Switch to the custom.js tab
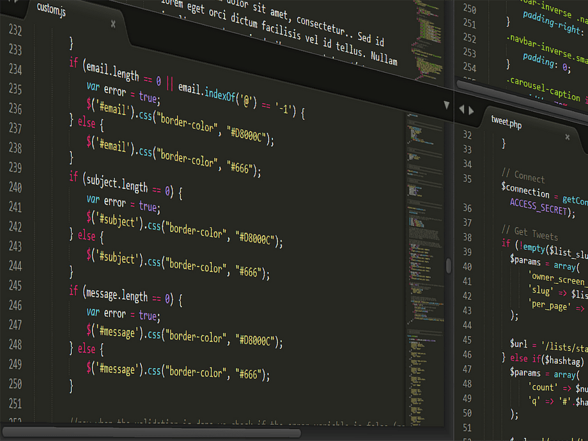The height and width of the screenshot is (441, 588). click(x=51, y=11)
